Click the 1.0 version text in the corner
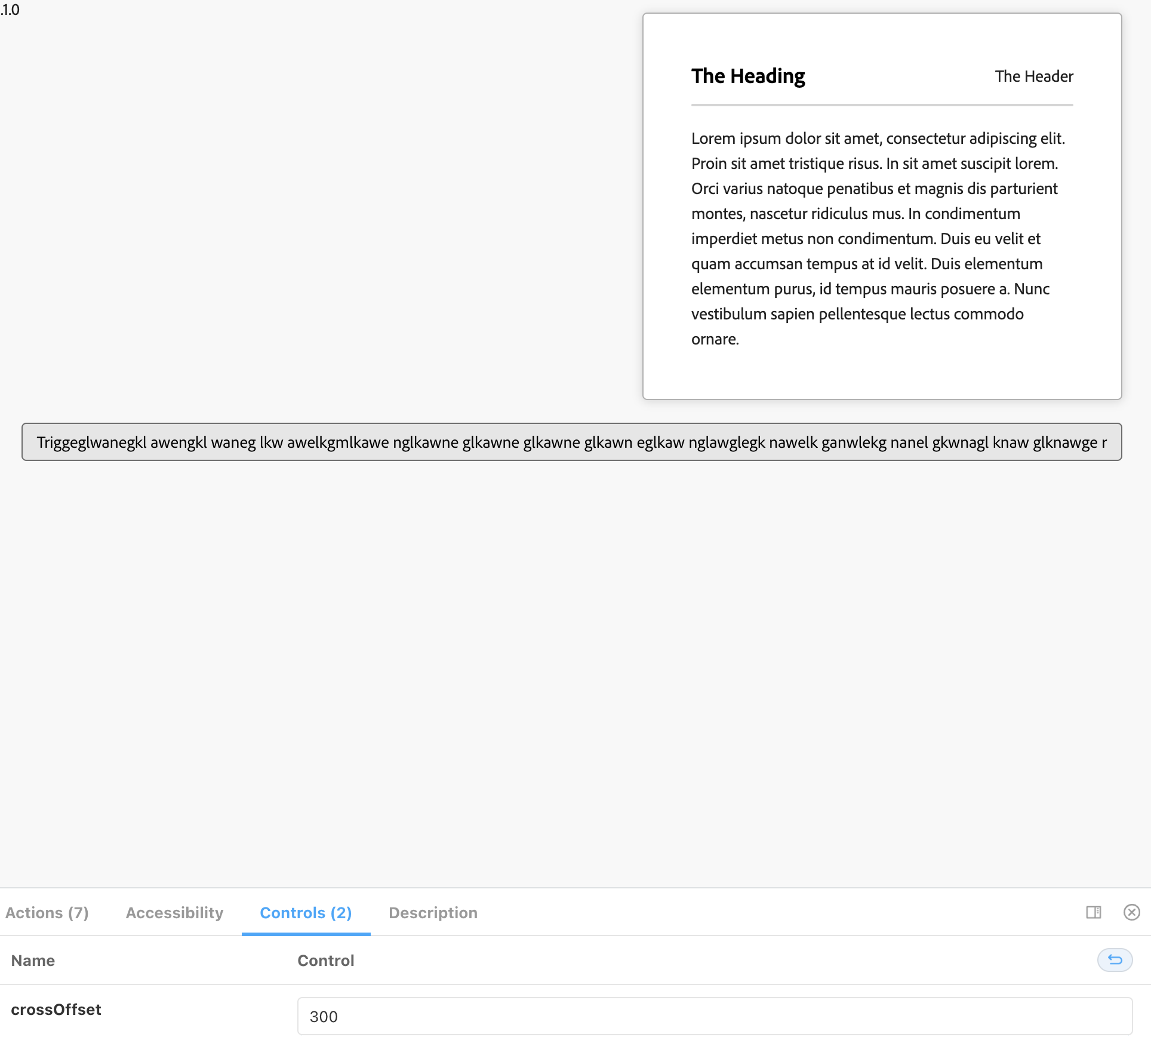Viewport: 1151px width, 1046px height. pyautogui.click(x=10, y=10)
